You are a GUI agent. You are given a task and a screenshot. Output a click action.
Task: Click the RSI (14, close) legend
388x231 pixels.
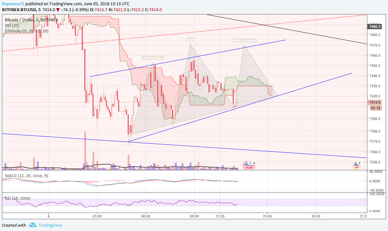[x=18, y=198]
